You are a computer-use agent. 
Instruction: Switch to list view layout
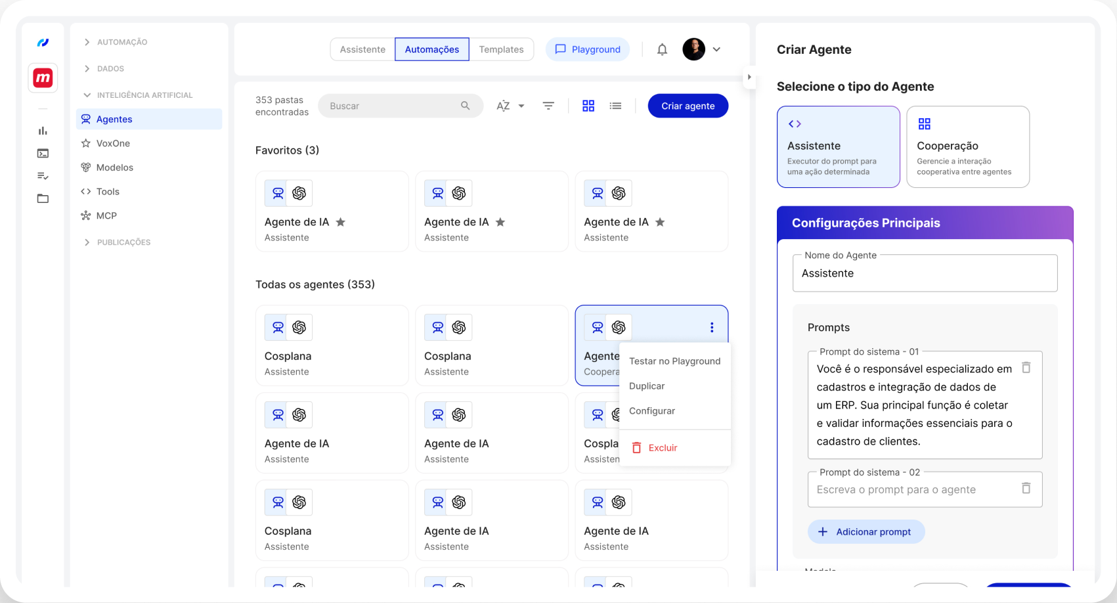coord(615,106)
